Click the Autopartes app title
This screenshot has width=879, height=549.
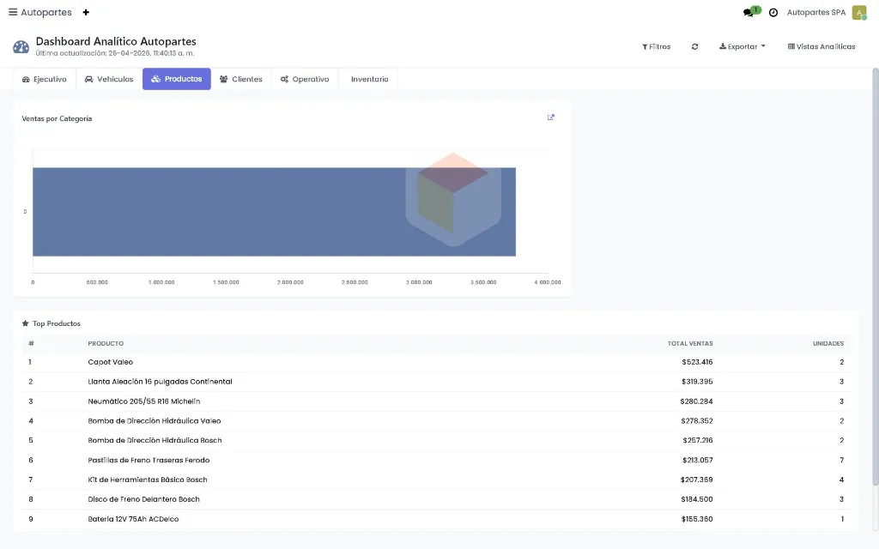46,12
